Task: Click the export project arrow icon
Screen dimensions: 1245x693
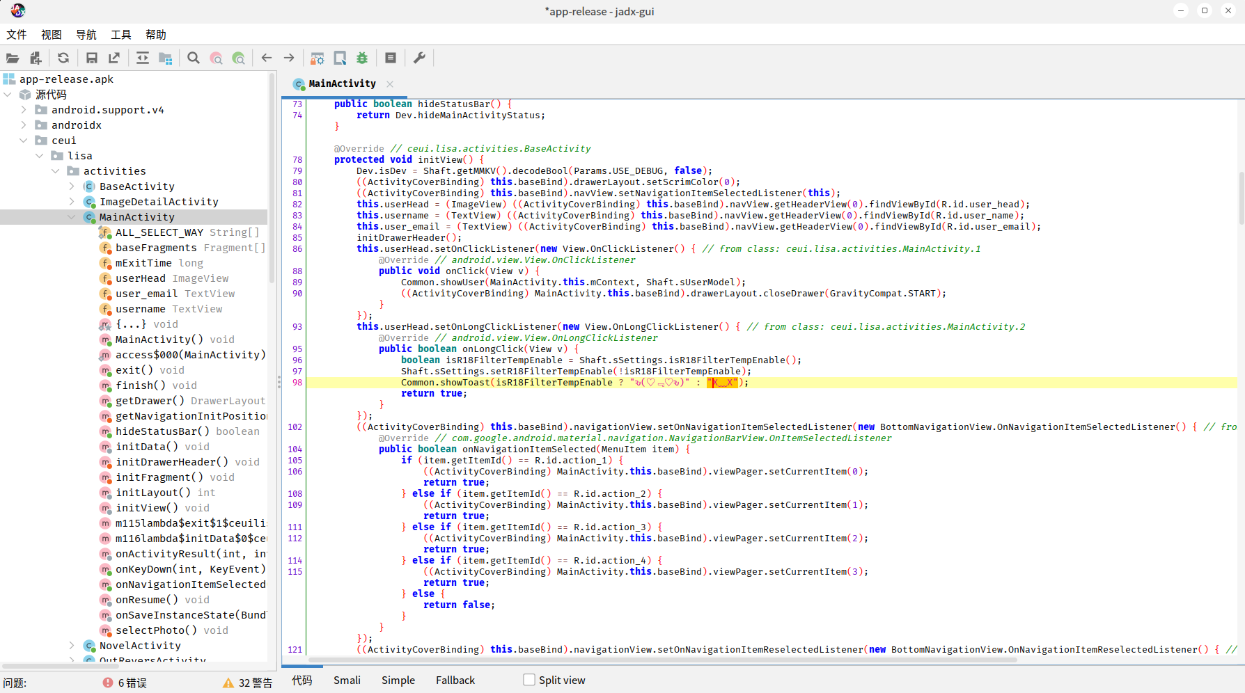Action: click(114, 58)
